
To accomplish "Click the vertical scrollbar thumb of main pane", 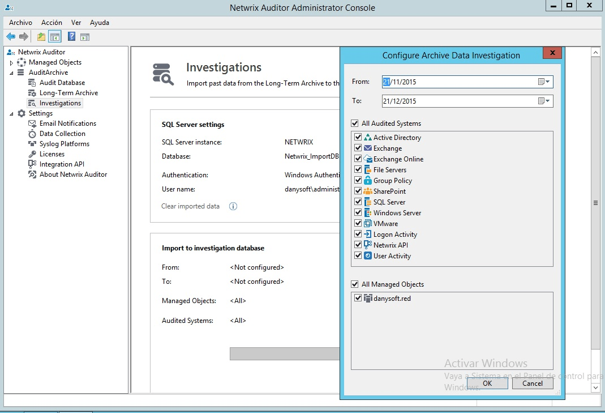I will tap(595, 203).
